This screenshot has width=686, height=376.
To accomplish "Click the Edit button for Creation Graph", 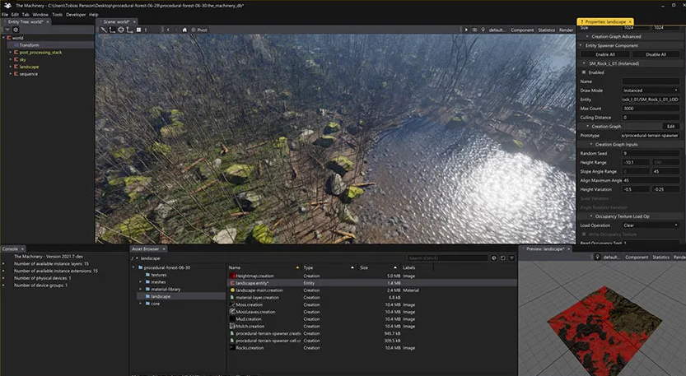I will tap(670, 126).
